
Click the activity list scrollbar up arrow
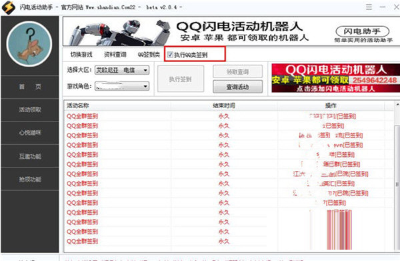click(x=397, y=104)
